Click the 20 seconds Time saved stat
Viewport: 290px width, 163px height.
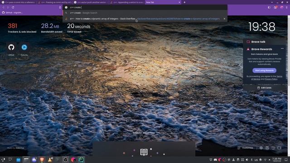coord(78,28)
